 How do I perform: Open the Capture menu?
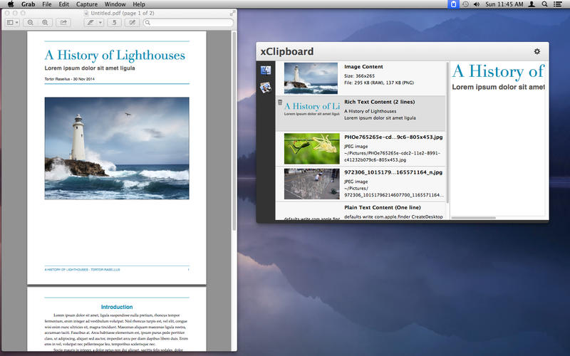coord(85,4)
